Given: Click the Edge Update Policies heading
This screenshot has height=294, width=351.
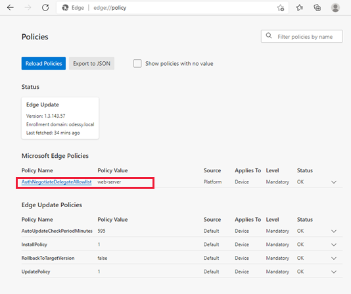Looking at the screenshot, I should (x=52, y=205).
